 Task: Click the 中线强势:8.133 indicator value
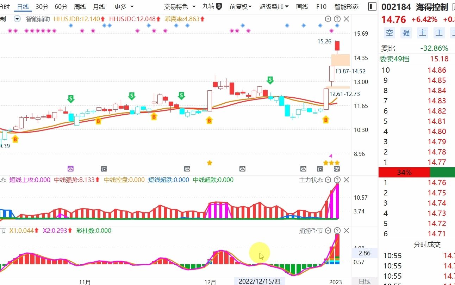pyautogui.click(x=77, y=180)
